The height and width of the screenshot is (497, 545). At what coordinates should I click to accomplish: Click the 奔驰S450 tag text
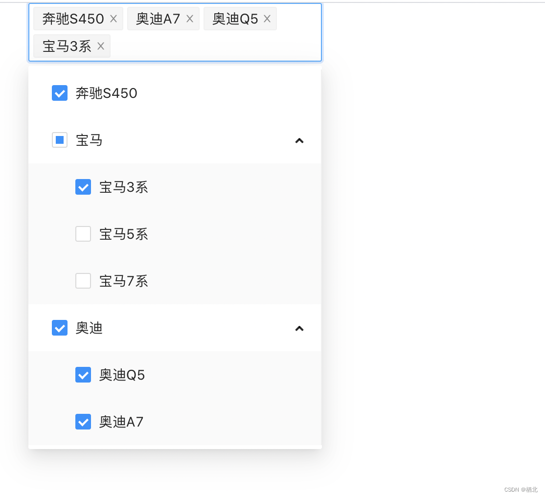[x=73, y=19]
